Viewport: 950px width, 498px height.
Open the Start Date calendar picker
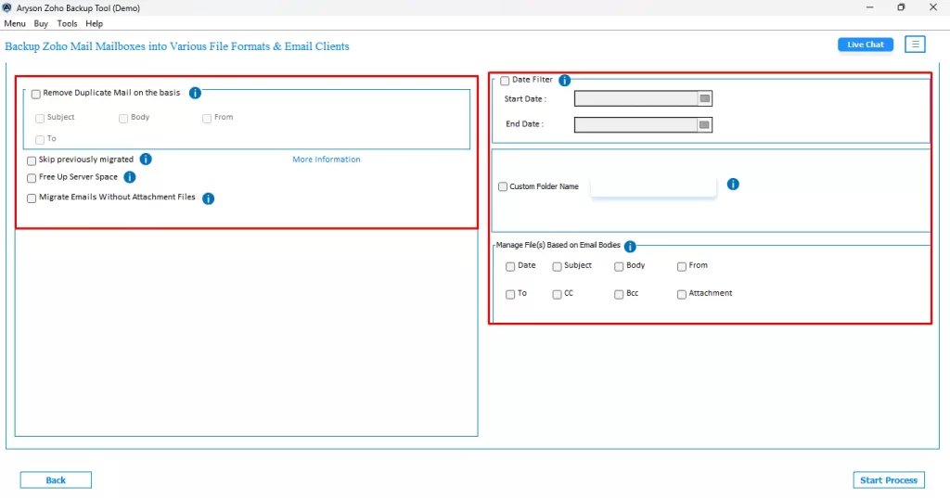tap(705, 98)
